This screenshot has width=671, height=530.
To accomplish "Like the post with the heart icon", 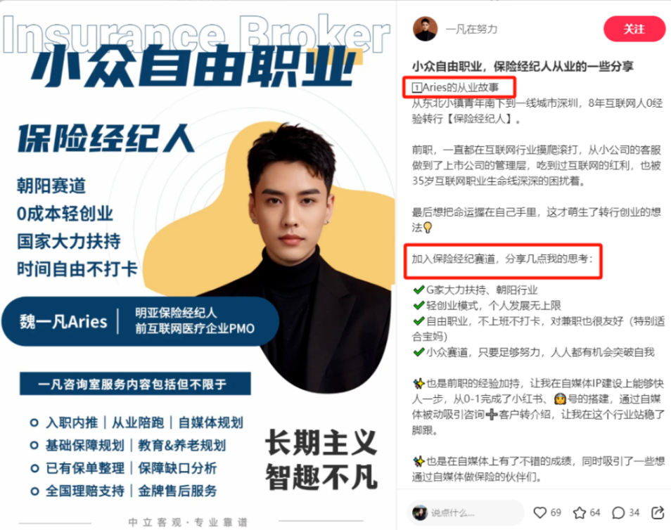I will tap(540, 512).
